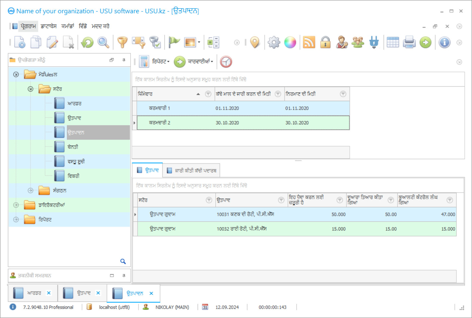Viewport: 472px width, 318px height.
Task: Toggle filter on ਜ਼ਿੰਮੇਵਾਰ column header
Action: click(208, 94)
